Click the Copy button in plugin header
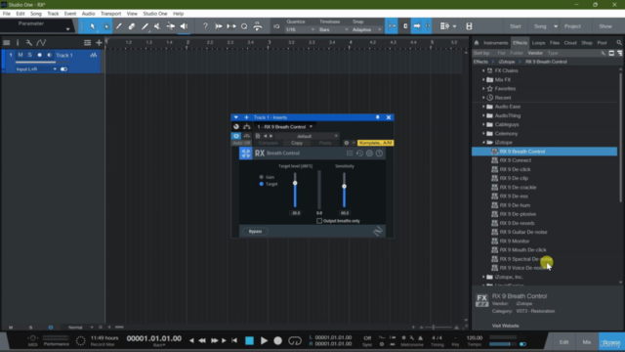 coord(297,143)
